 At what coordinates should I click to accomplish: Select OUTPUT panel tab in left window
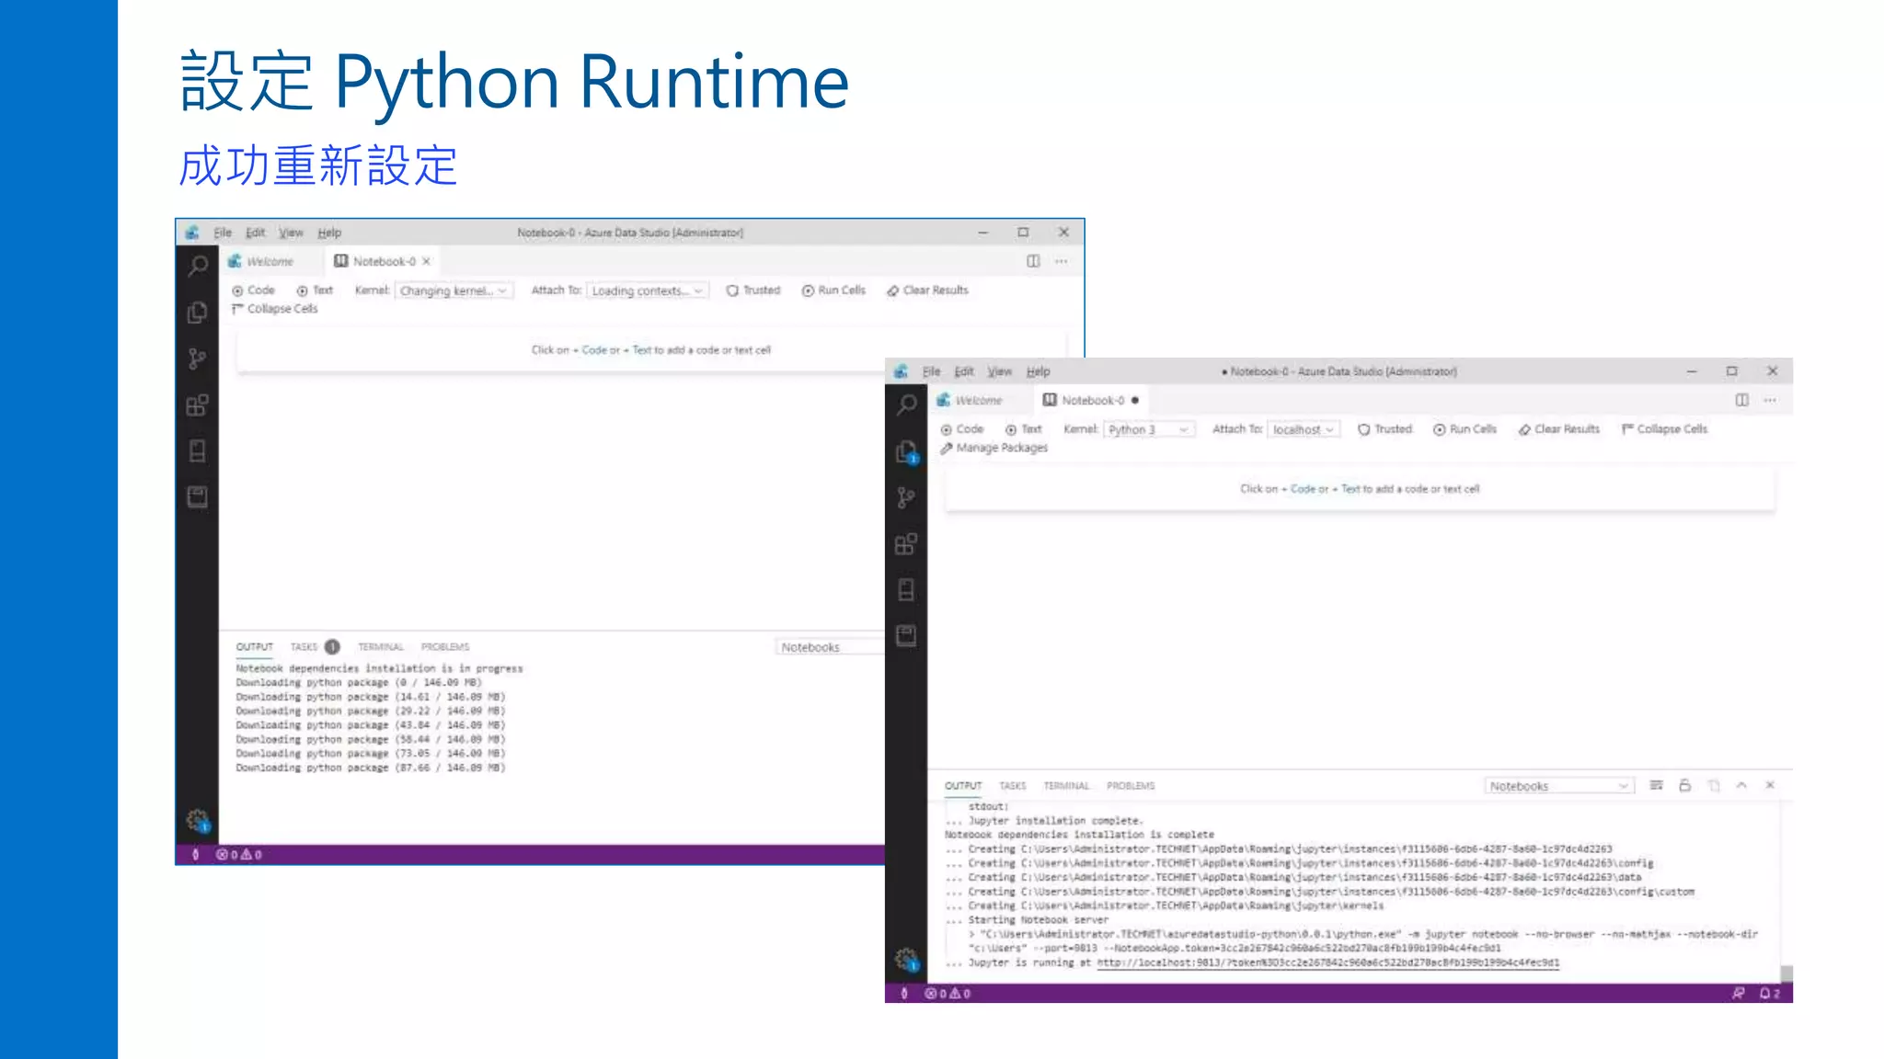coord(255,647)
